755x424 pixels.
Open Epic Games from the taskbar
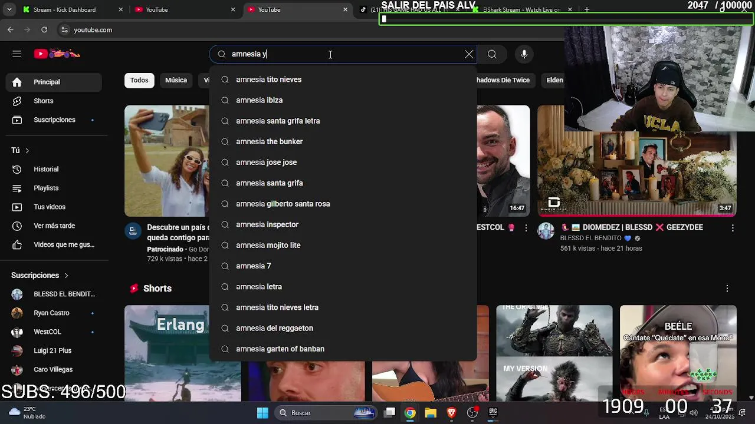[x=493, y=413]
